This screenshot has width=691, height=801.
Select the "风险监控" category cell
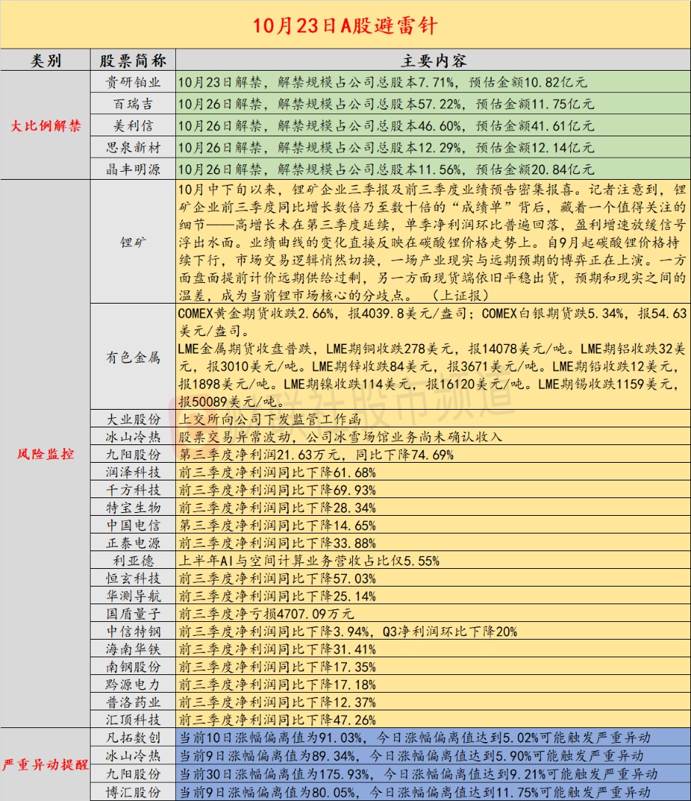click(x=46, y=454)
